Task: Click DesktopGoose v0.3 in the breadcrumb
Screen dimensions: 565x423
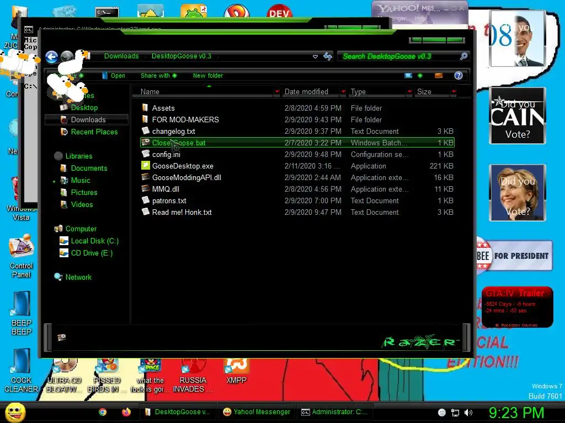Action: [182, 56]
